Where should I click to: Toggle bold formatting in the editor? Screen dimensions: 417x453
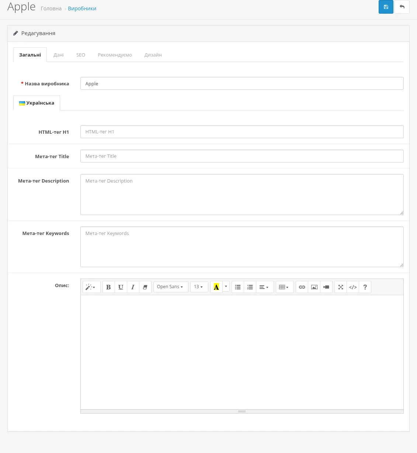click(108, 287)
